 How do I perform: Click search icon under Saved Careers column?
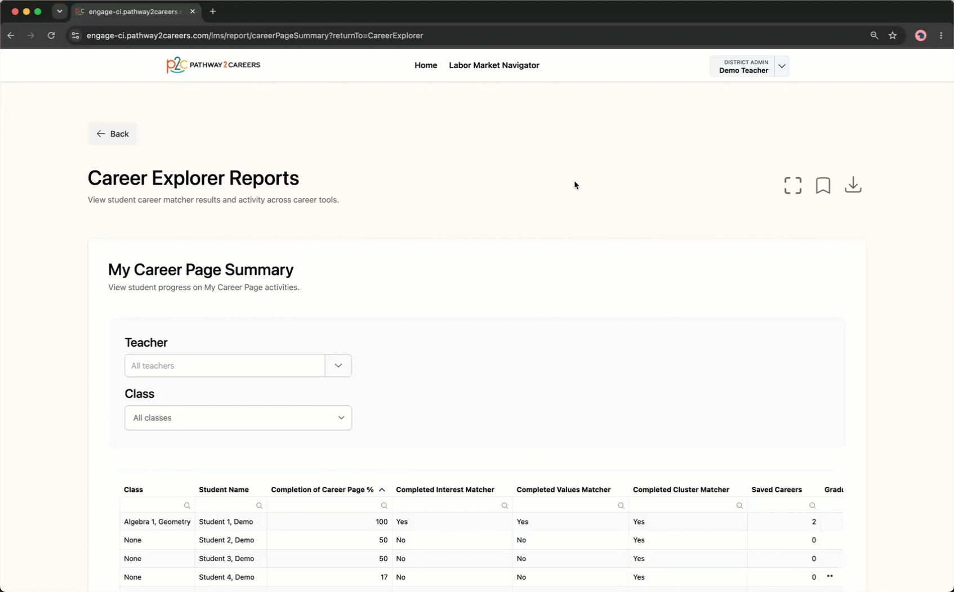pyautogui.click(x=812, y=505)
